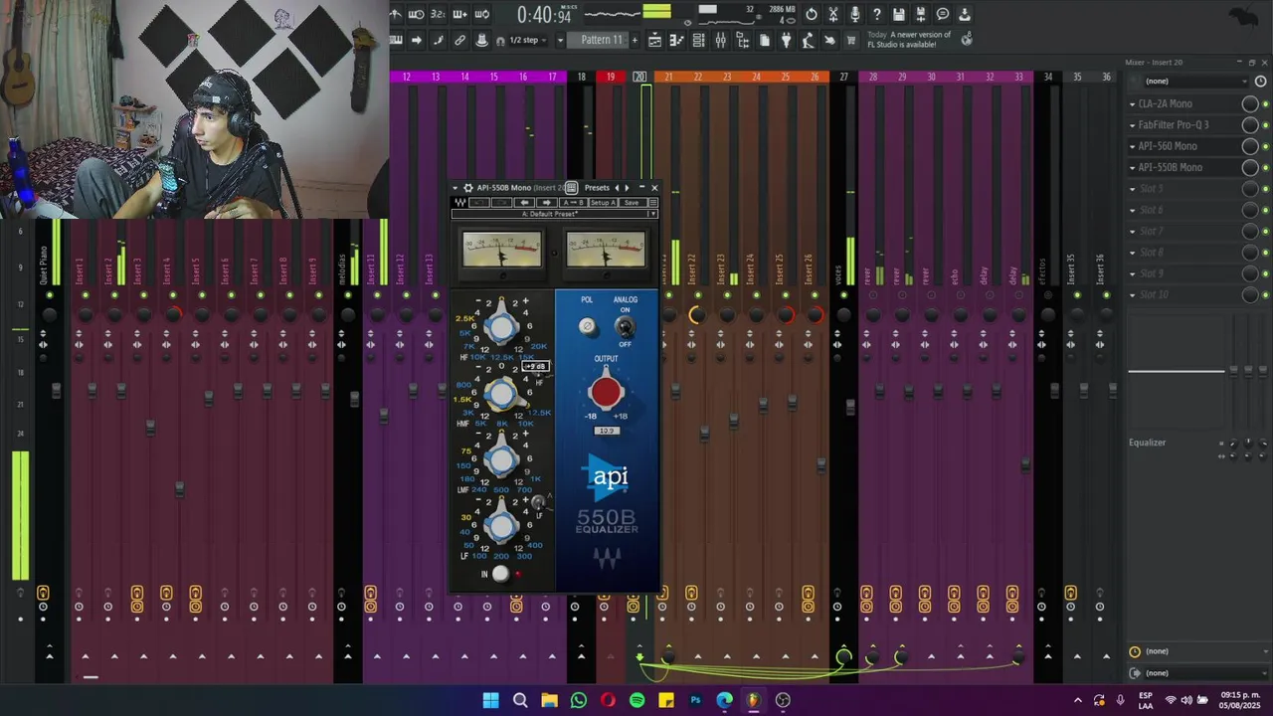The image size is (1273, 716).
Task: Toggle typing keyboard to piano icon
Action: 395,40
